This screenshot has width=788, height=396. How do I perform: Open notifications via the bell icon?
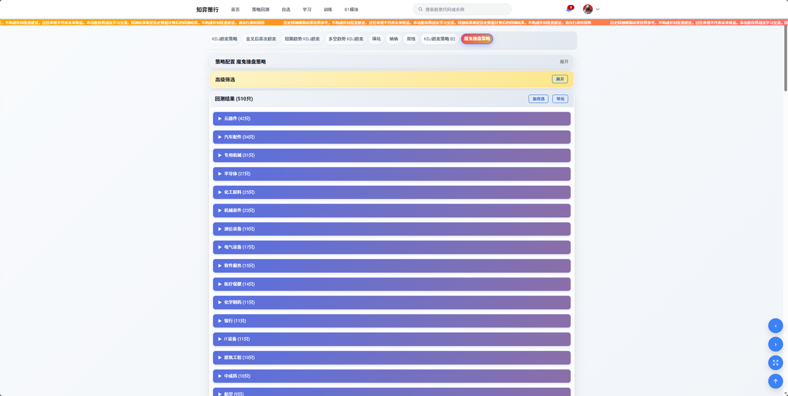569,9
